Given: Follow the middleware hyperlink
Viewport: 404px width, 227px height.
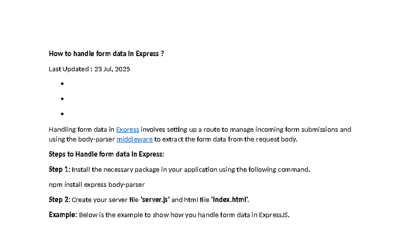Looking at the screenshot, I should click(134, 139).
